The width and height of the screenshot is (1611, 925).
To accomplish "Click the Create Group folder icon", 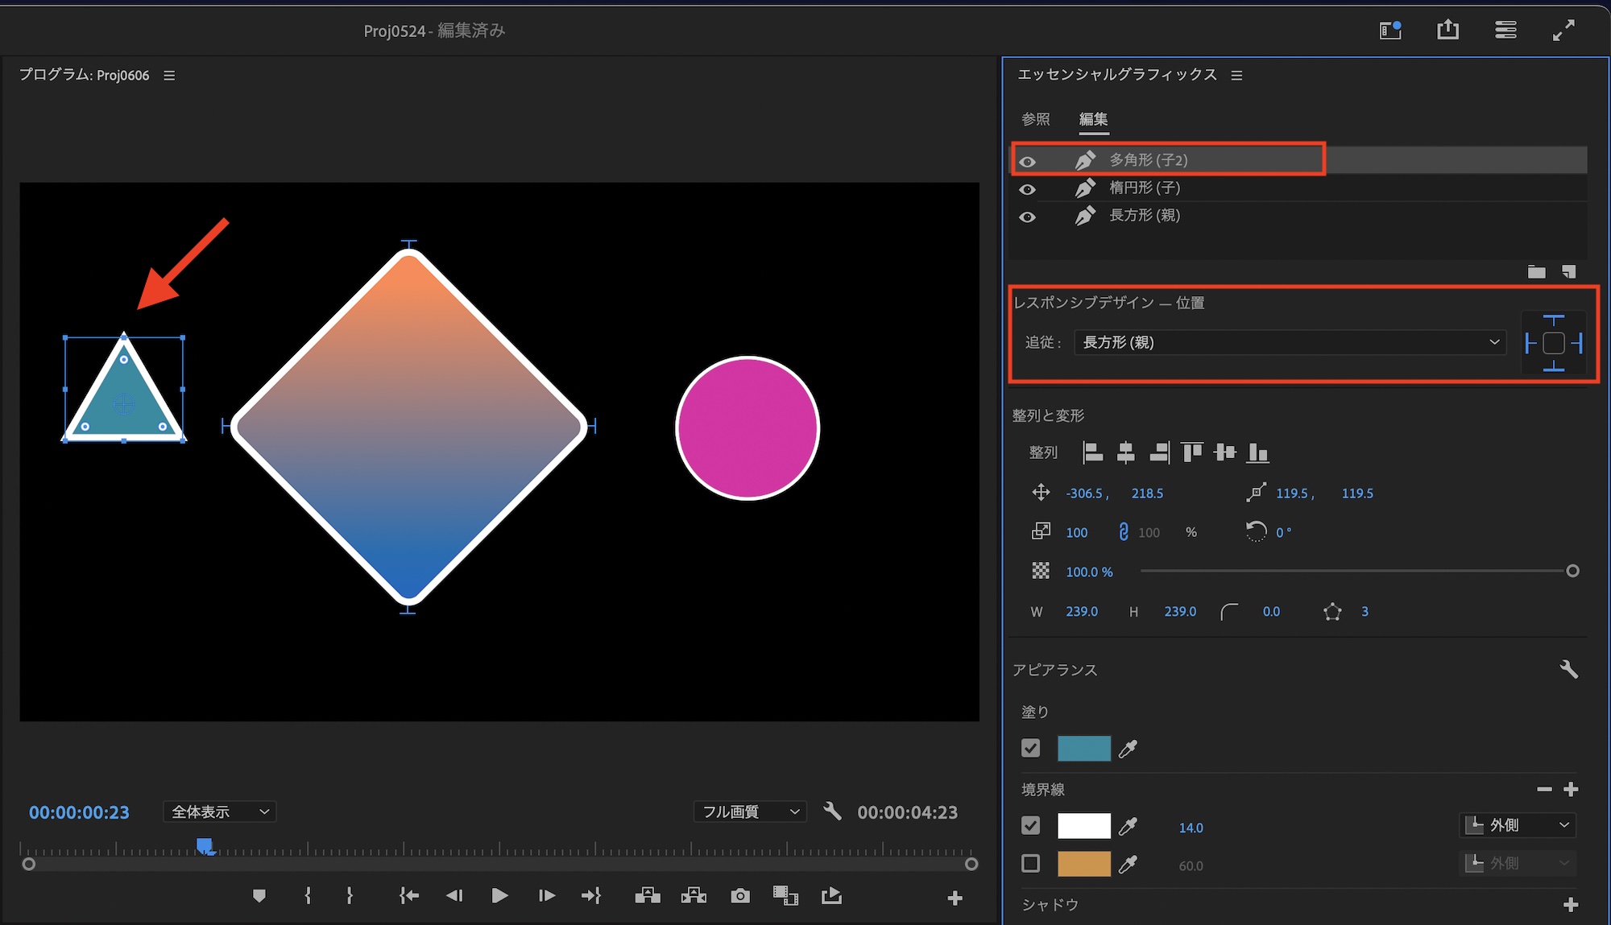I will coord(1536,271).
